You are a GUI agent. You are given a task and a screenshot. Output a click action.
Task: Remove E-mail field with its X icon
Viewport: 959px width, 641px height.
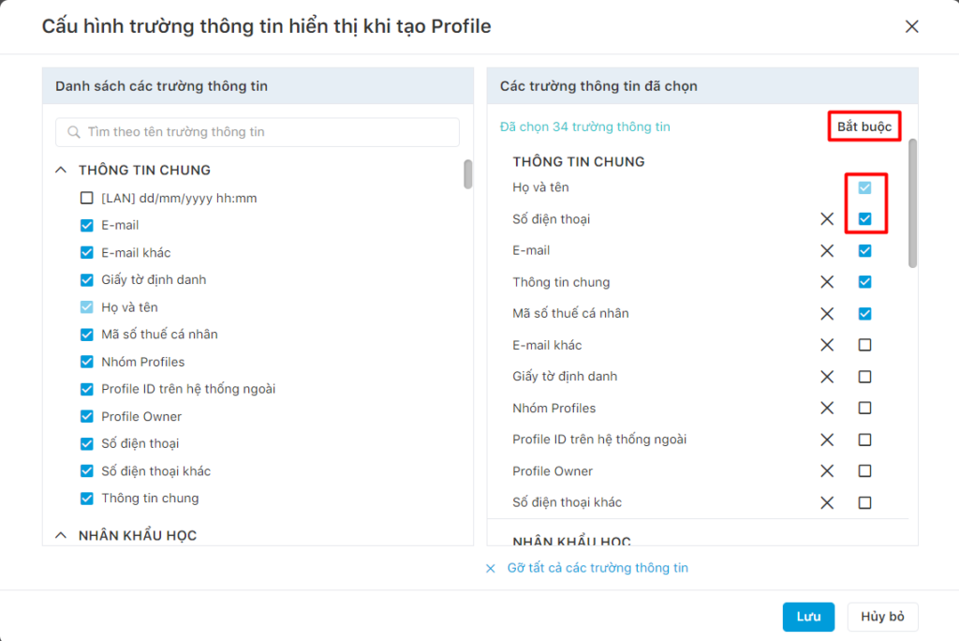point(827,250)
